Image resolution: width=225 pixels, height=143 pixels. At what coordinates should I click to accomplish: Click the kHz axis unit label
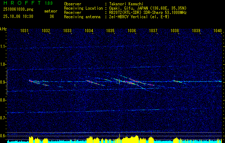pyautogui.click(x=3, y=29)
